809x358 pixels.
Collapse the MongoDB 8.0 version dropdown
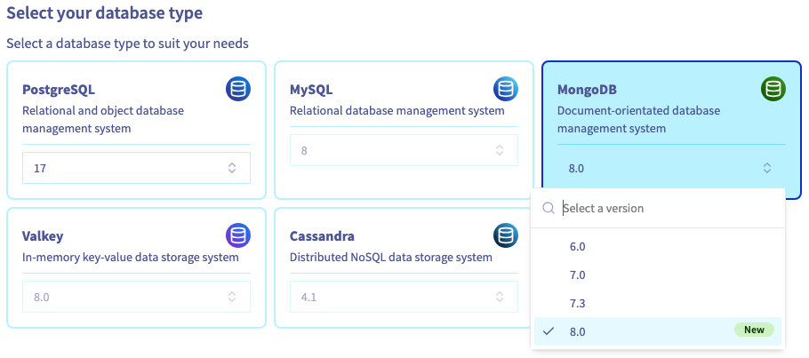pyautogui.click(x=671, y=168)
